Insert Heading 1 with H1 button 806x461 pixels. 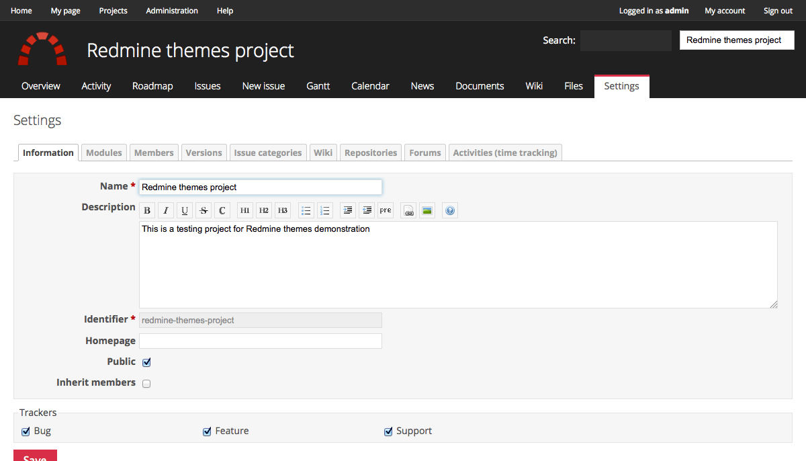pos(245,210)
